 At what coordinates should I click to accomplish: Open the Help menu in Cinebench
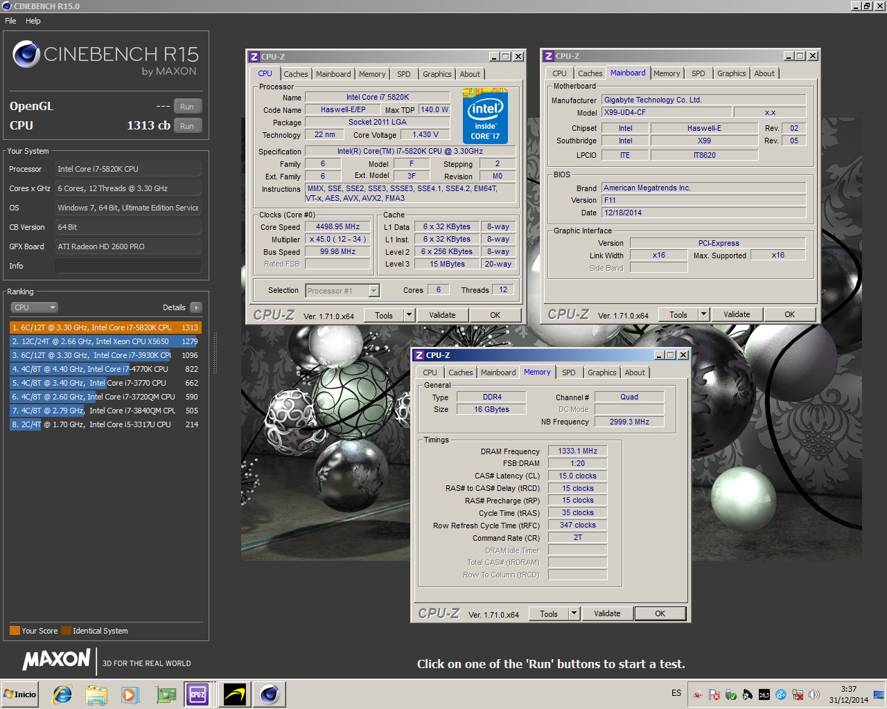pos(33,21)
